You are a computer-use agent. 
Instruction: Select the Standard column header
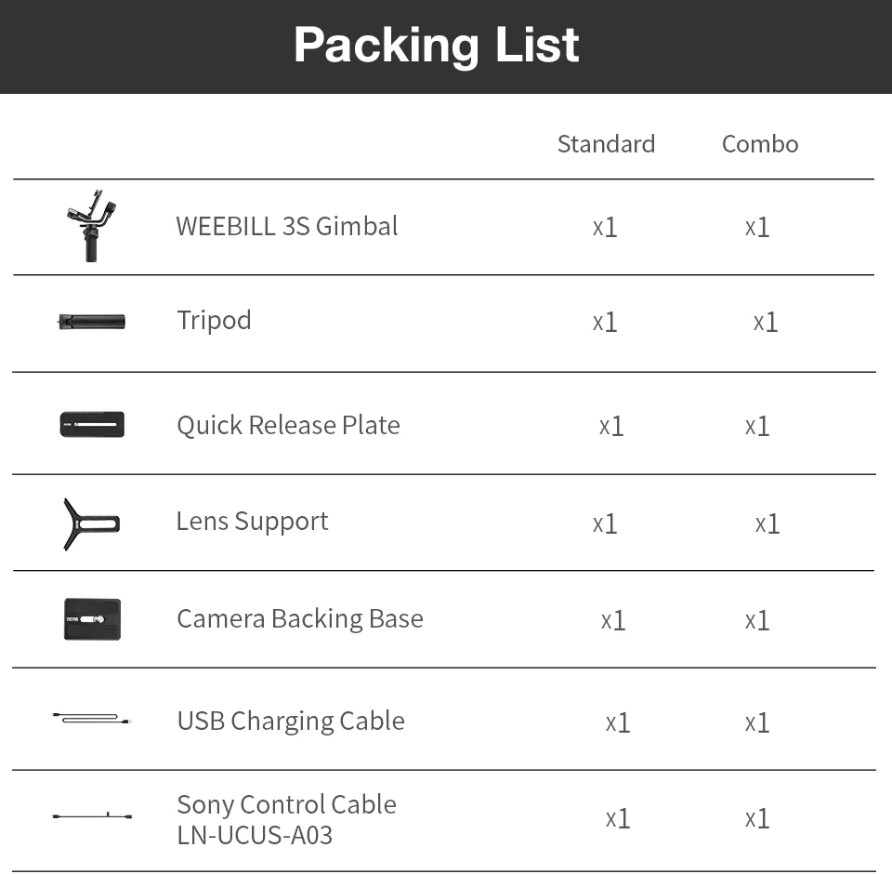[x=606, y=144]
